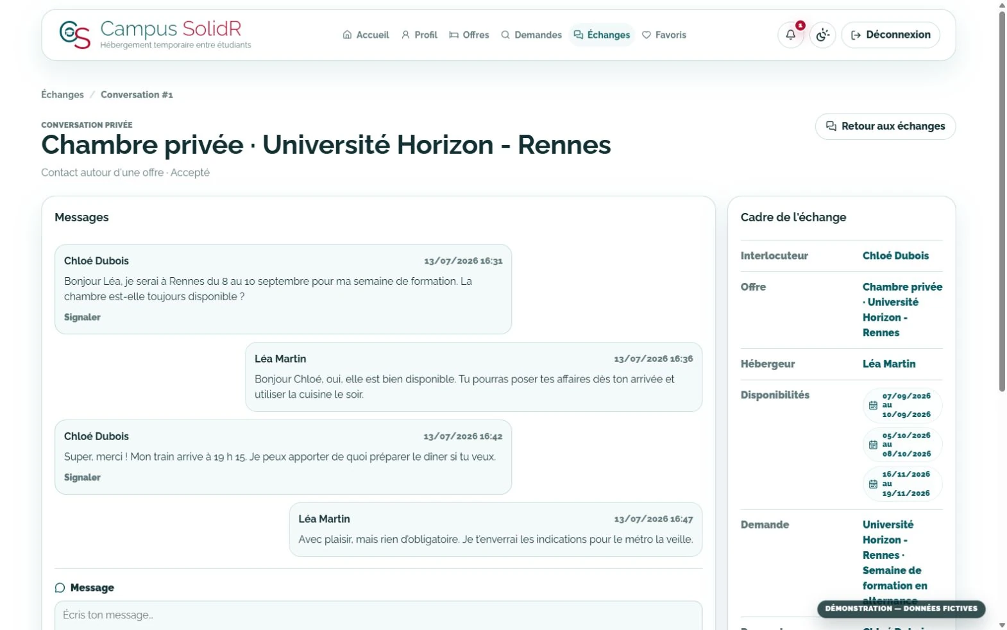Go to Accueil in the navigation
This screenshot has width=1007, height=630.
coord(366,35)
